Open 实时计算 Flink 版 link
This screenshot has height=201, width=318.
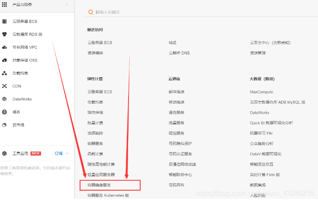pyautogui.click(x=265, y=175)
